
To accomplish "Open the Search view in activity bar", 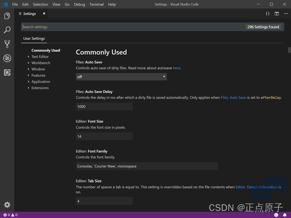I will [7, 30].
